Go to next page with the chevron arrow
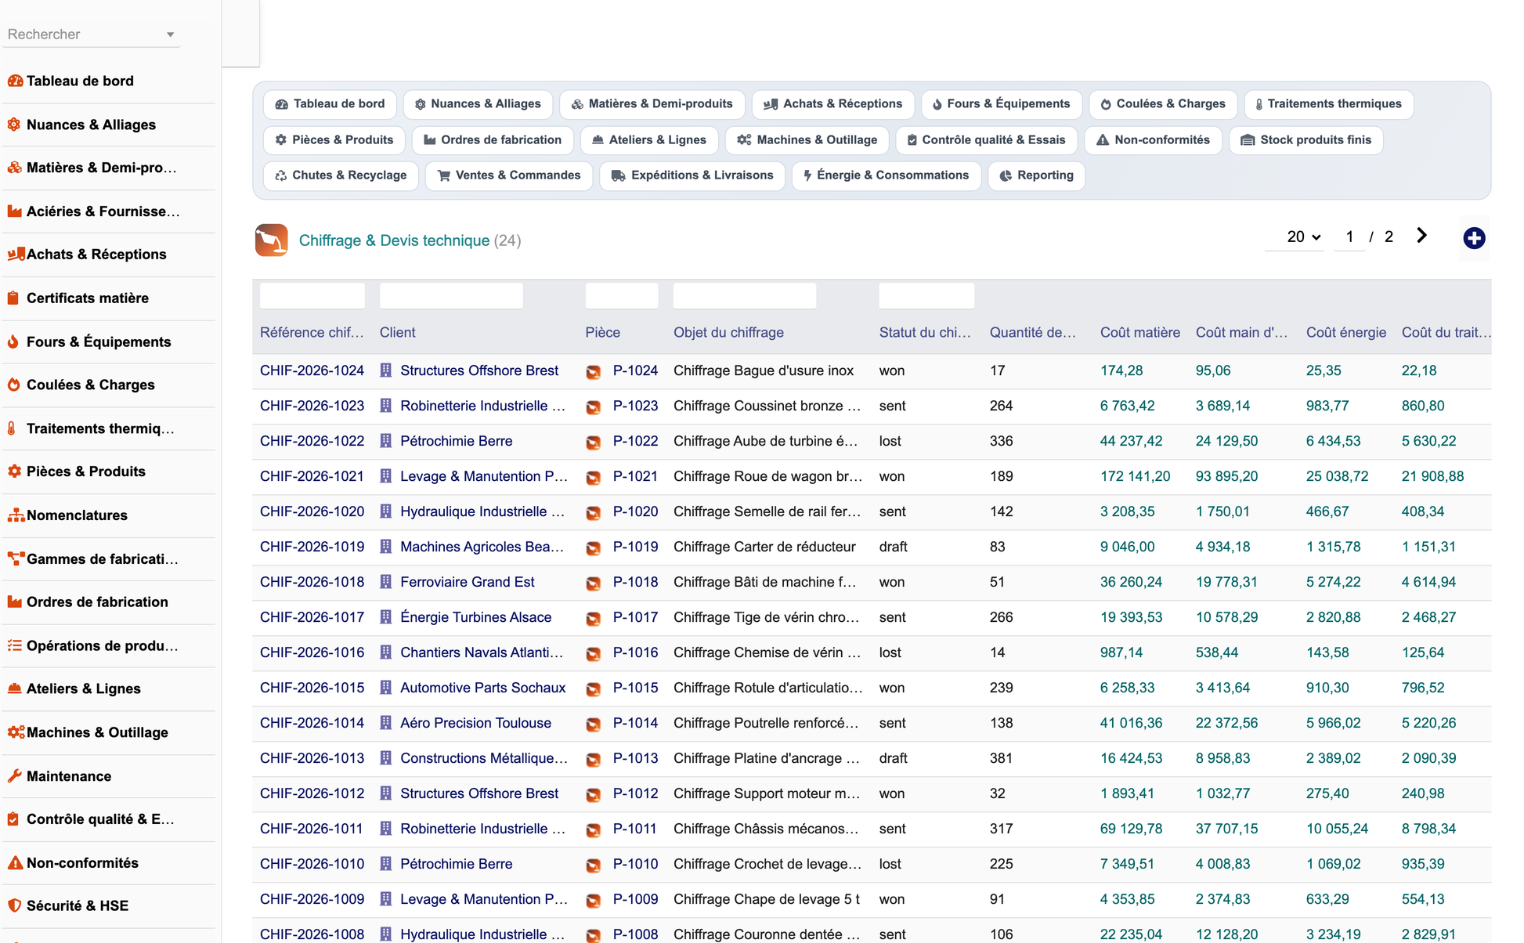 pyautogui.click(x=1421, y=236)
